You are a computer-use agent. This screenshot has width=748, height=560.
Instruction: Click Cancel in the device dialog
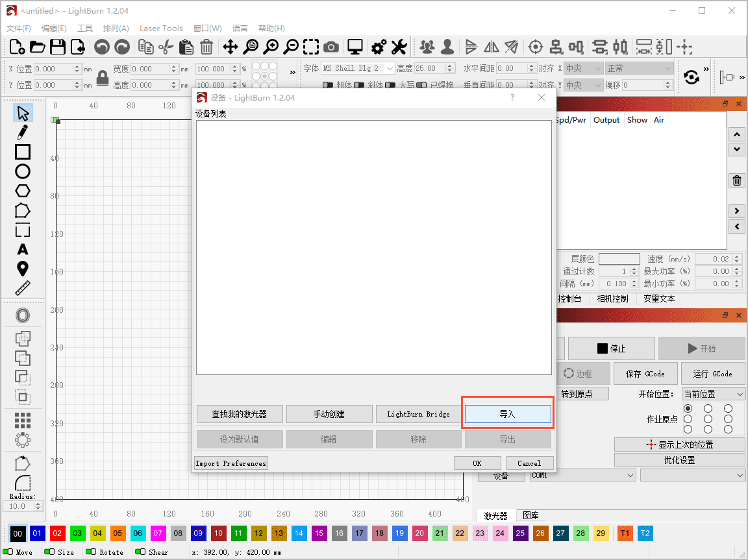coord(529,463)
